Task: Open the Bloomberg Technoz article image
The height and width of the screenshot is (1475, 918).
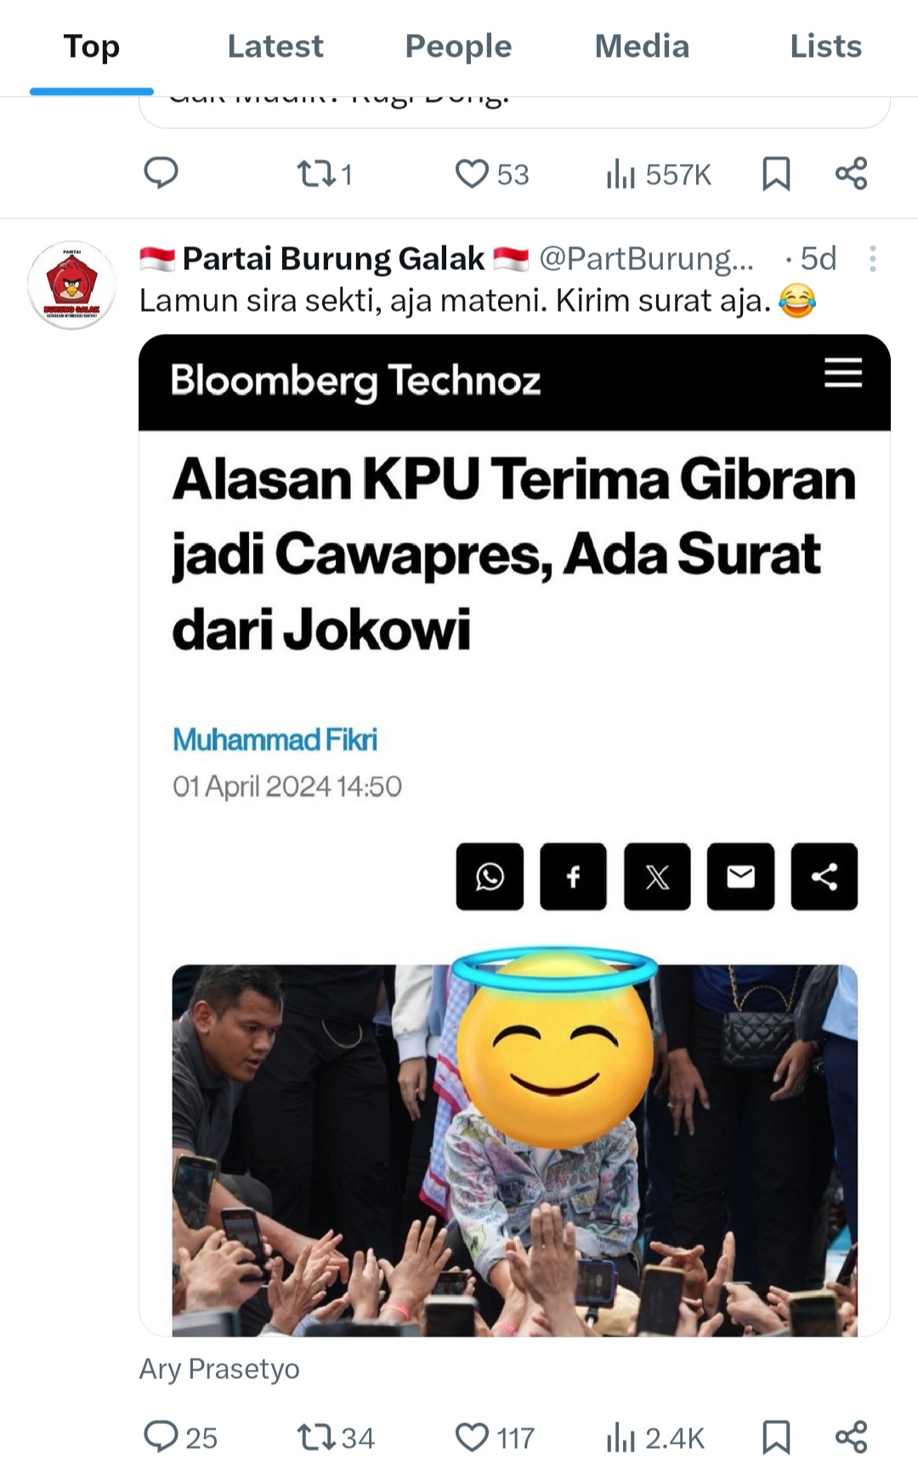Action: (514, 835)
